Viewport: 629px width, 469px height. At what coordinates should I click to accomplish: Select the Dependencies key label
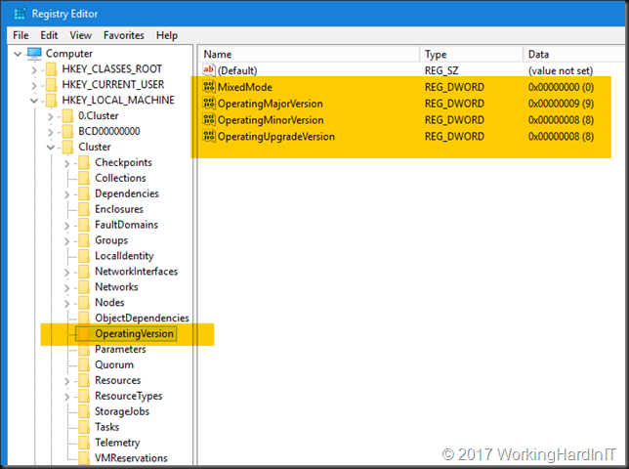[127, 193]
